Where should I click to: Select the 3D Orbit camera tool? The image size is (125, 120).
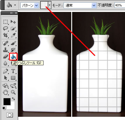pos(13,86)
